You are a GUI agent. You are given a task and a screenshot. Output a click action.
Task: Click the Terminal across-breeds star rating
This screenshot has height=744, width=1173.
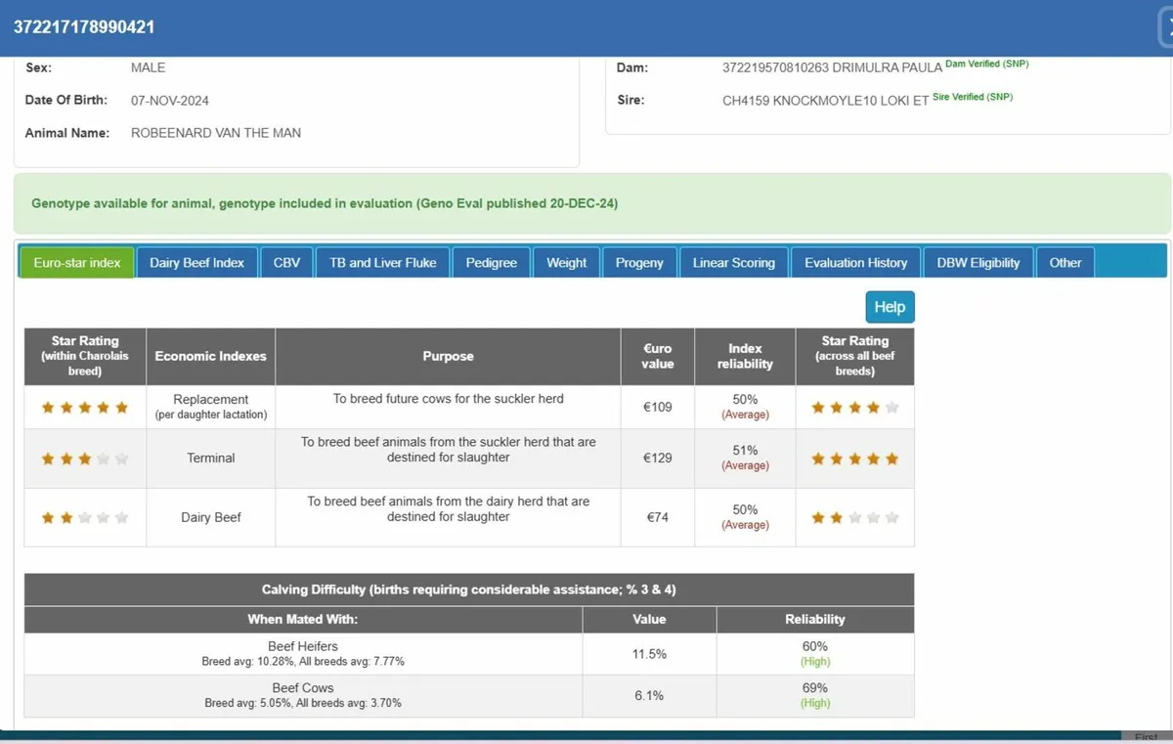(x=854, y=459)
